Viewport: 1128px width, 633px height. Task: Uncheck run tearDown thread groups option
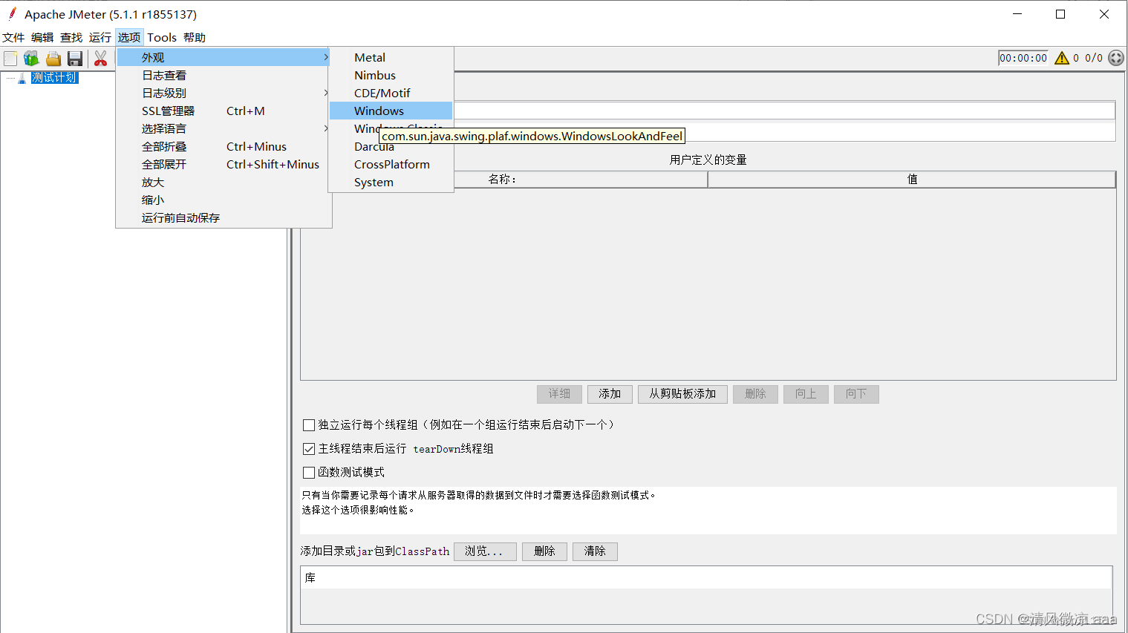[x=309, y=449]
